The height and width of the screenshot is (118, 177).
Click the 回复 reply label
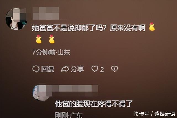48,69
